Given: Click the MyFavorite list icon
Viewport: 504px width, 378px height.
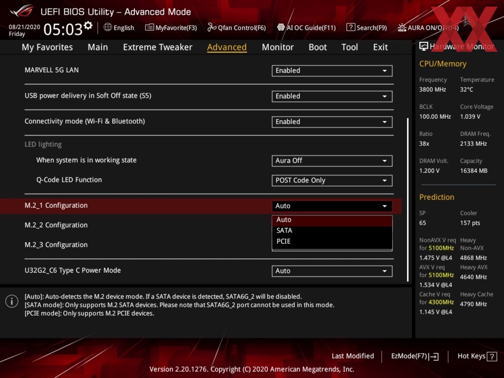Looking at the screenshot, I should point(149,27).
